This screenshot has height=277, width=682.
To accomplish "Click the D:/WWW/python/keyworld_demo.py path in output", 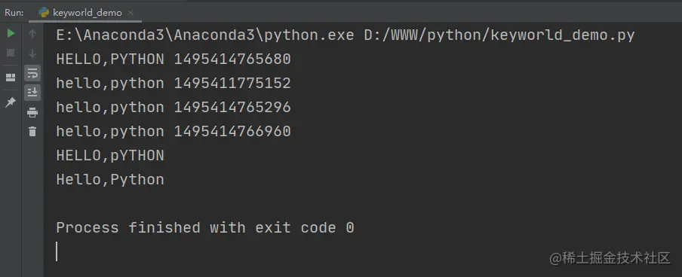I will click(499, 35).
